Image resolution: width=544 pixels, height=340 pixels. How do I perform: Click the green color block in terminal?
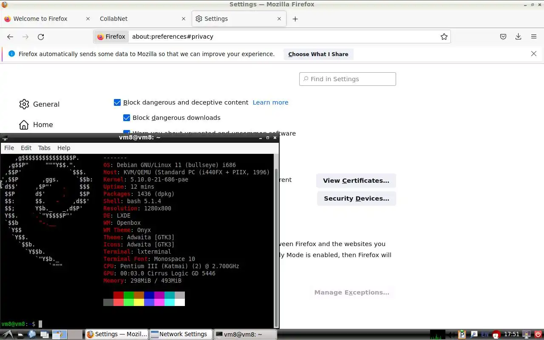click(x=129, y=295)
